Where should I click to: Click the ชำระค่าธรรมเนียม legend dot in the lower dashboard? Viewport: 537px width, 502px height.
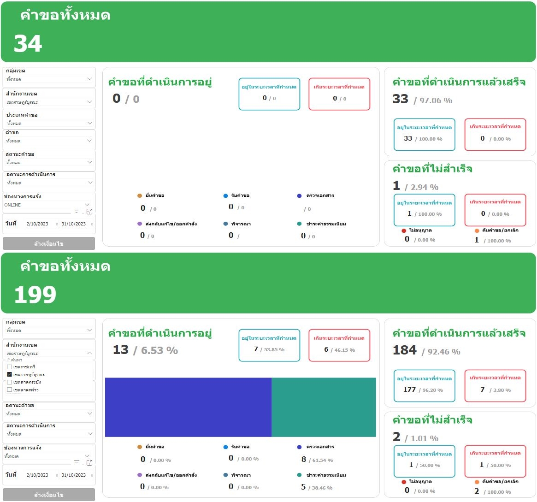[x=299, y=475]
